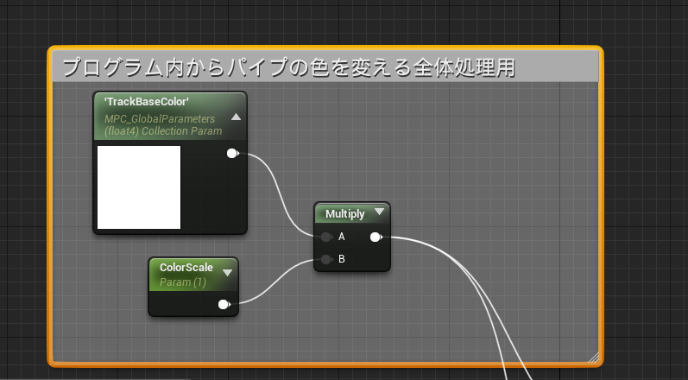The height and width of the screenshot is (380, 688).
Task: Select the Multiply node title
Action: (345, 213)
